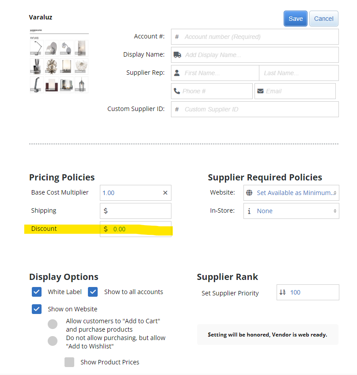Viewport: 357px width, 375px height.
Task: Click the phone icon in Phone field
Action: (177, 91)
